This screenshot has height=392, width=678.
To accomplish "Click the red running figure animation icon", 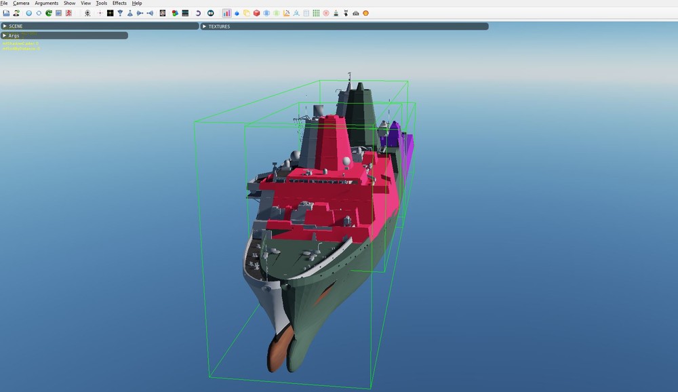I will point(68,13).
